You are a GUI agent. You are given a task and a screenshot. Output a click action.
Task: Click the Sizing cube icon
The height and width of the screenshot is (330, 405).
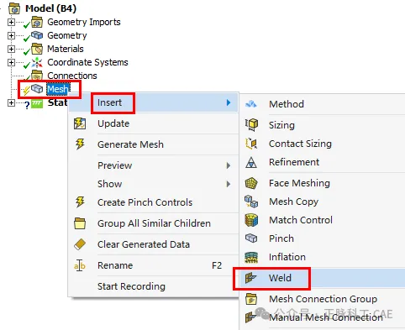[251, 124]
